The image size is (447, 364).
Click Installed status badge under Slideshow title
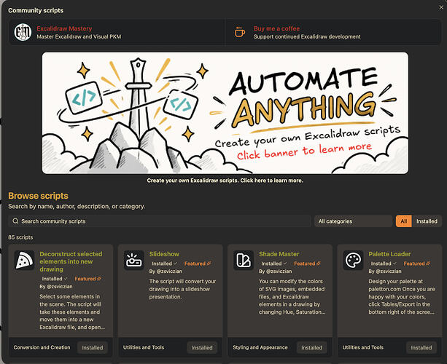point(164,264)
